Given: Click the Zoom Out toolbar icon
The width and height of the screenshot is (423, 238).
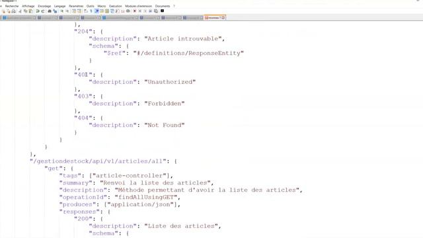Looking at the screenshot, I should (67, 11).
